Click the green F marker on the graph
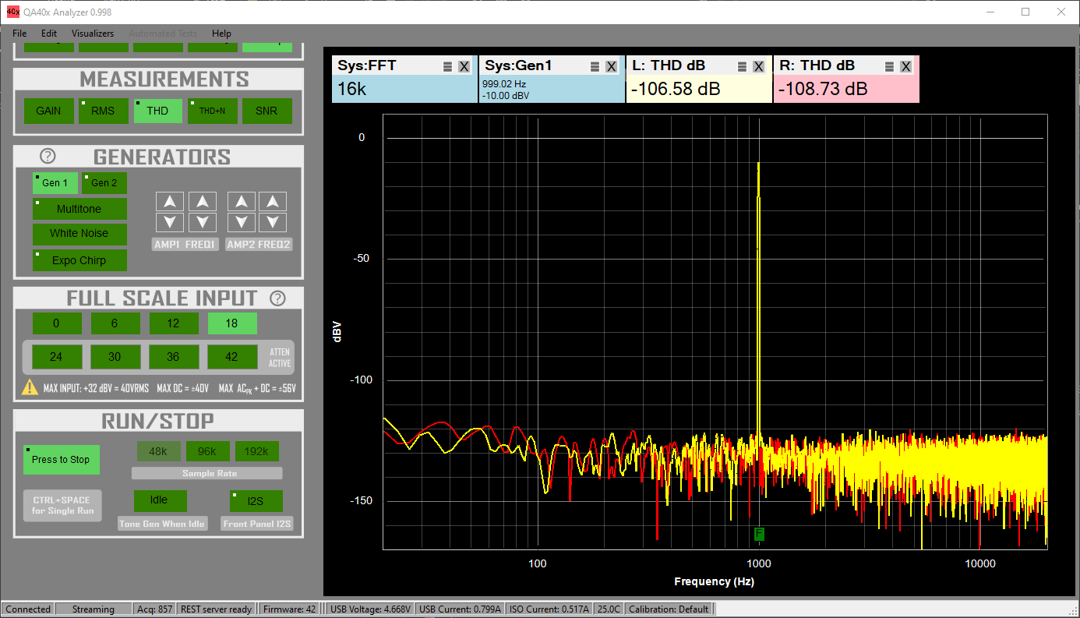Screen dimensions: 1080x618 click(x=759, y=533)
